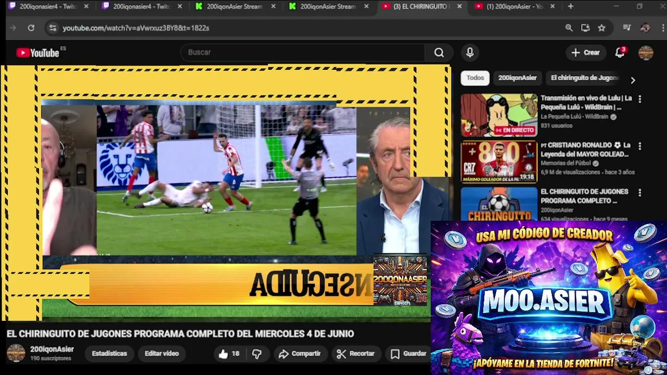
Task: Click the YouTube search magnifier button
Action: coord(439,53)
